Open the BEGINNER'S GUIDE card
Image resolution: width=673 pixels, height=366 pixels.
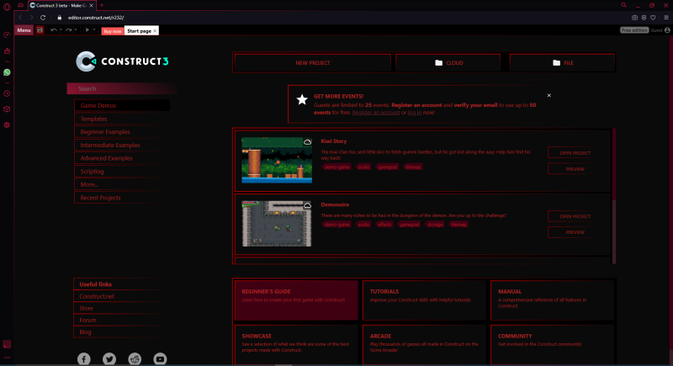click(296, 300)
